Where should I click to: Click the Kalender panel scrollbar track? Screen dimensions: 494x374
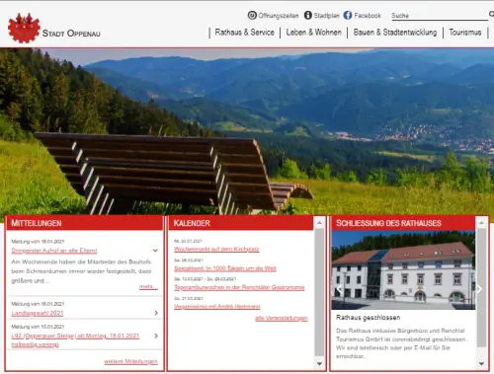click(x=319, y=293)
